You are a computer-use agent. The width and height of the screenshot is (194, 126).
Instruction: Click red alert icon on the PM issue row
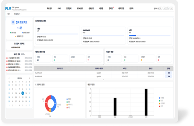pyautogui.click(x=7, y=67)
